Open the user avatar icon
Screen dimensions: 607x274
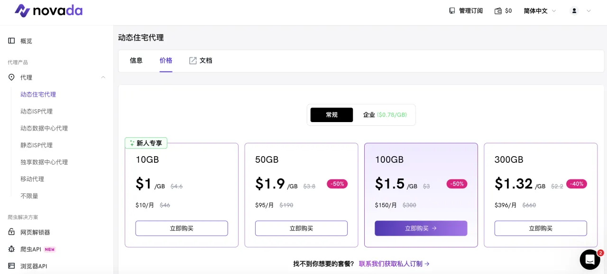click(574, 11)
